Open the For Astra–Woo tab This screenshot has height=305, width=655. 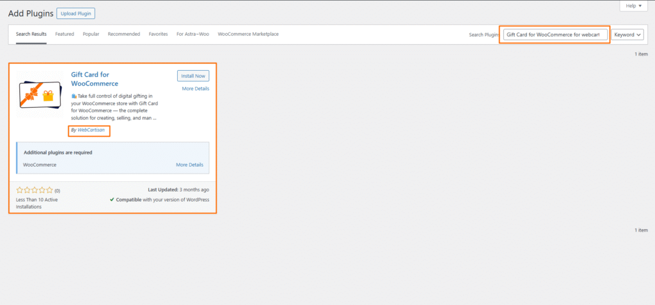point(193,34)
